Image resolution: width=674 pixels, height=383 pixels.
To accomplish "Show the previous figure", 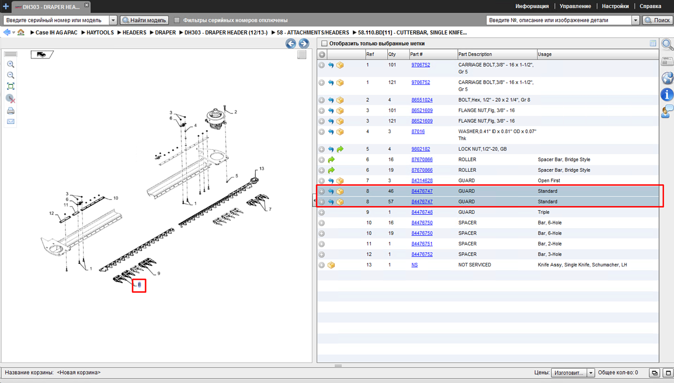I will point(291,44).
